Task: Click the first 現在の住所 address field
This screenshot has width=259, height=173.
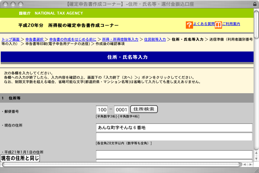Action: point(174,128)
